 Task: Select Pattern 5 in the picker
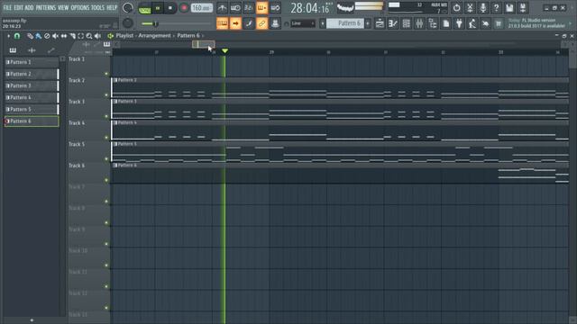32,109
